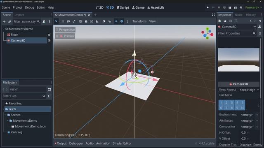264x148 pixels.
Task: Click the Add Child Node plus icon
Action: 4,22
